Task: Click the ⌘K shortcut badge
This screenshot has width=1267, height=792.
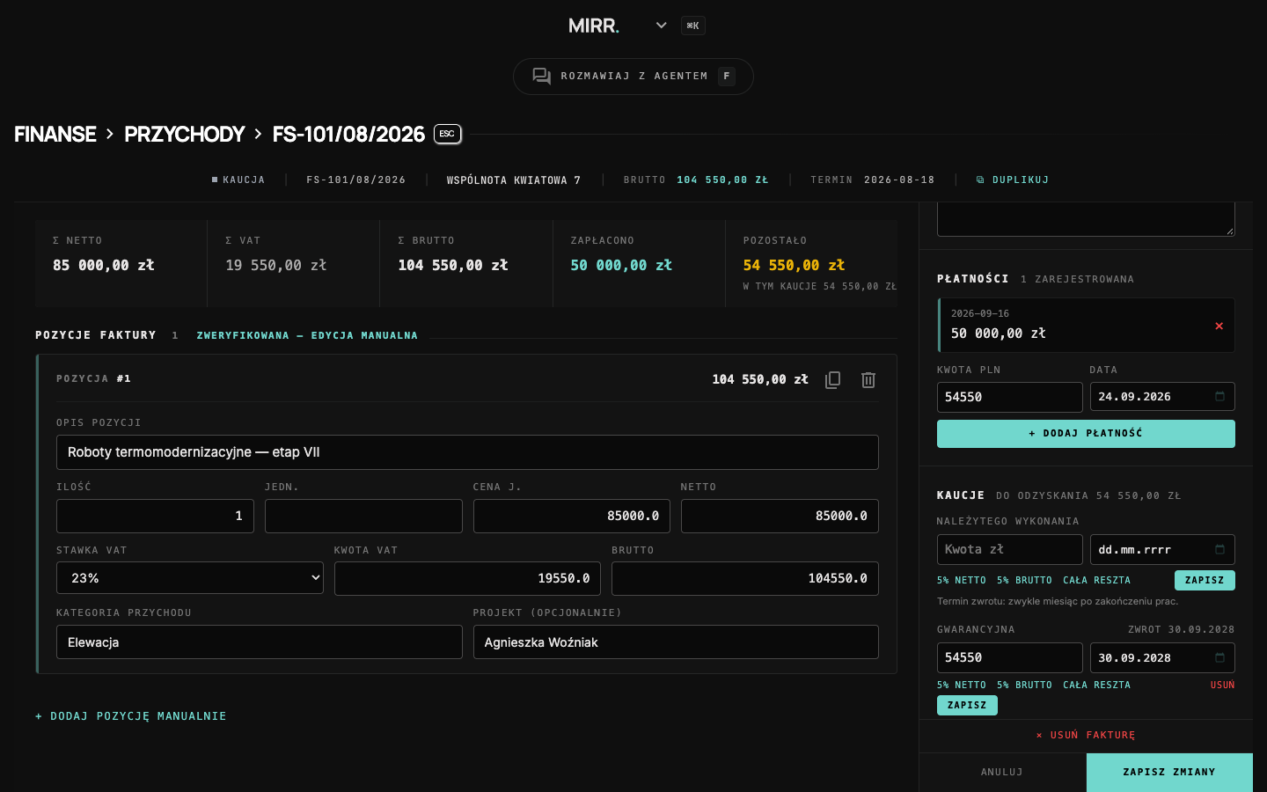Action: (693, 26)
